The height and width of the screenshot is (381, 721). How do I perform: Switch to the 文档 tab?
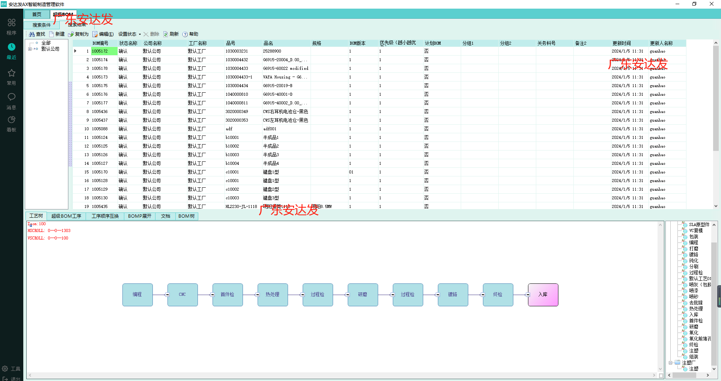click(x=166, y=216)
